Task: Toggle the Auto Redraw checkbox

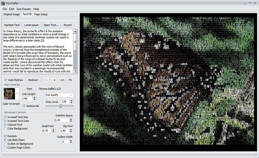Action: click(6, 80)
